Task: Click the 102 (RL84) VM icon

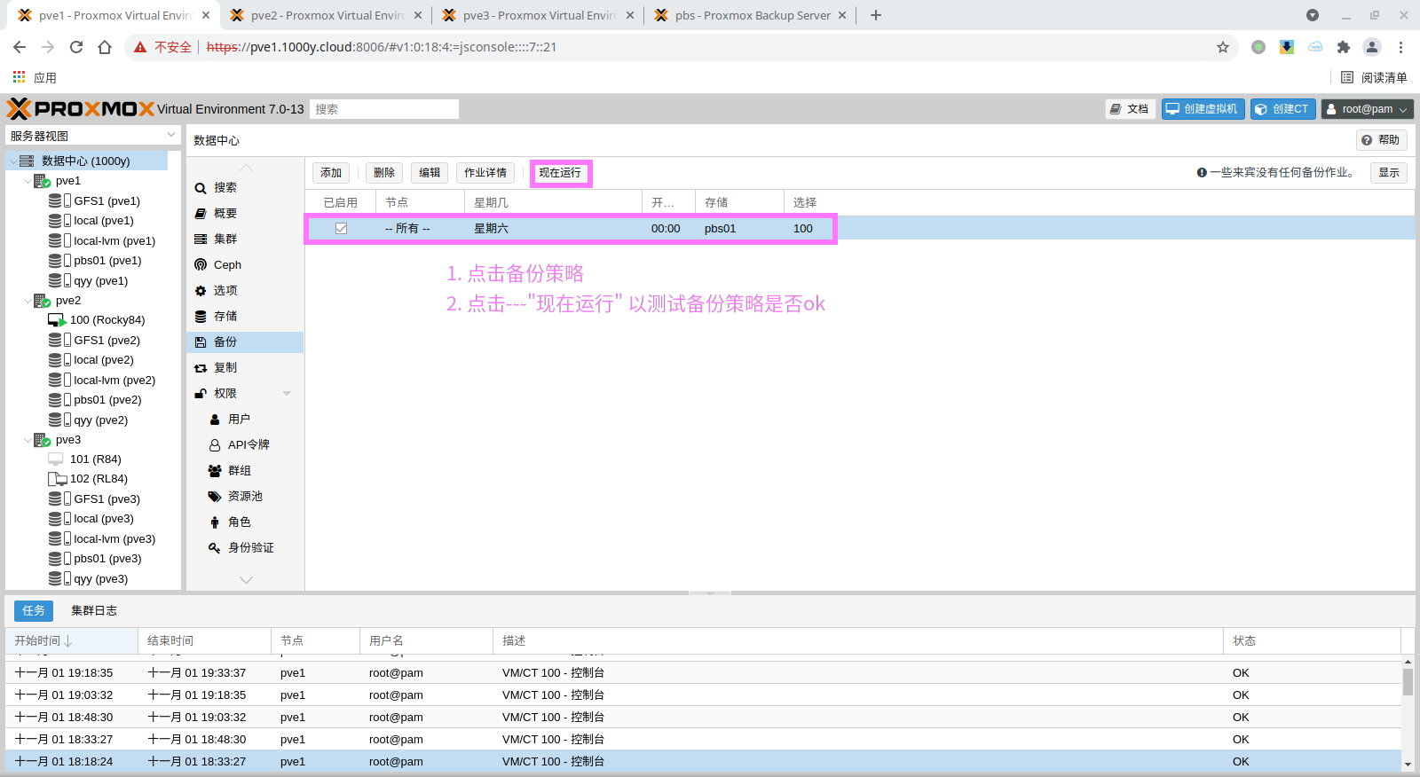Action: pyautogui.click(x=57, y=479)
